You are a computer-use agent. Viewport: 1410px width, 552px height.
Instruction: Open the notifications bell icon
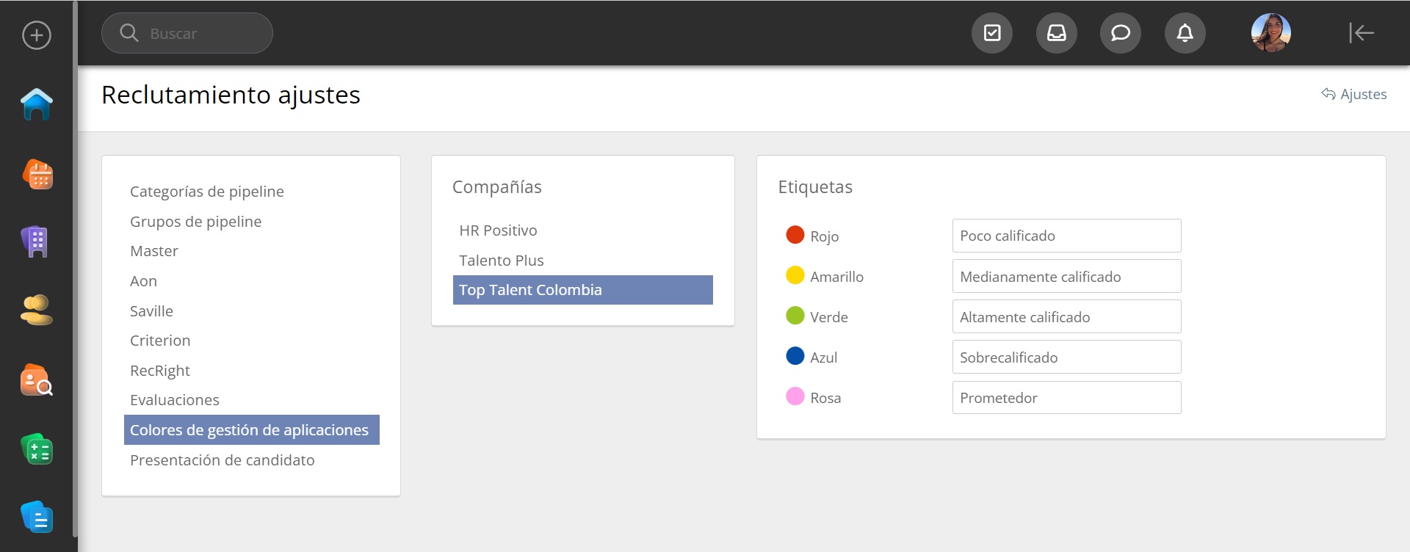click(x=1185, y=33)
